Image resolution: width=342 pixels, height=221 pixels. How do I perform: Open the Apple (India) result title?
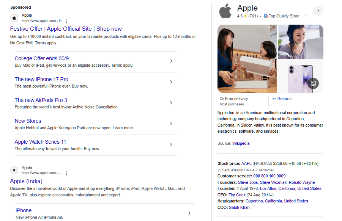[x=26, y=181]
